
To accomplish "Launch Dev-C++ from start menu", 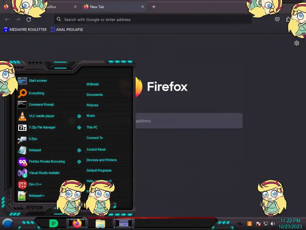I will pyautogui.click(x=35, y=184).
